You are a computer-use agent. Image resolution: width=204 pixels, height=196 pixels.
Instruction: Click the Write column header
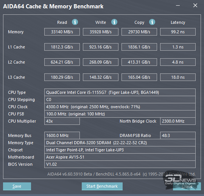coord(101,22)
